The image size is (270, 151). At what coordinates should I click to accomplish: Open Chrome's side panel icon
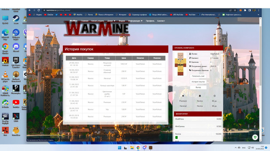pyautogui.click(x=249, y=10)
